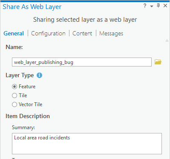
Task: Click the Share As Web Layer title
Action: [32, 7]
